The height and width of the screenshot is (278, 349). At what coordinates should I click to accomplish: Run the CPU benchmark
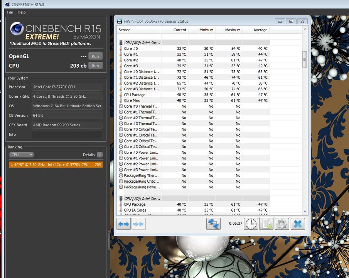coord(95,66)
